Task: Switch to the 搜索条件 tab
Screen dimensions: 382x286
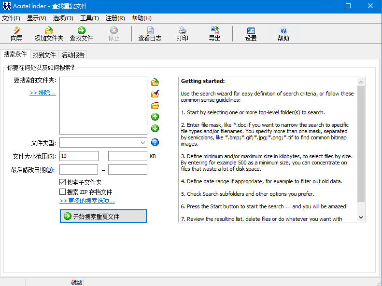Action: (x=15, y=54)
